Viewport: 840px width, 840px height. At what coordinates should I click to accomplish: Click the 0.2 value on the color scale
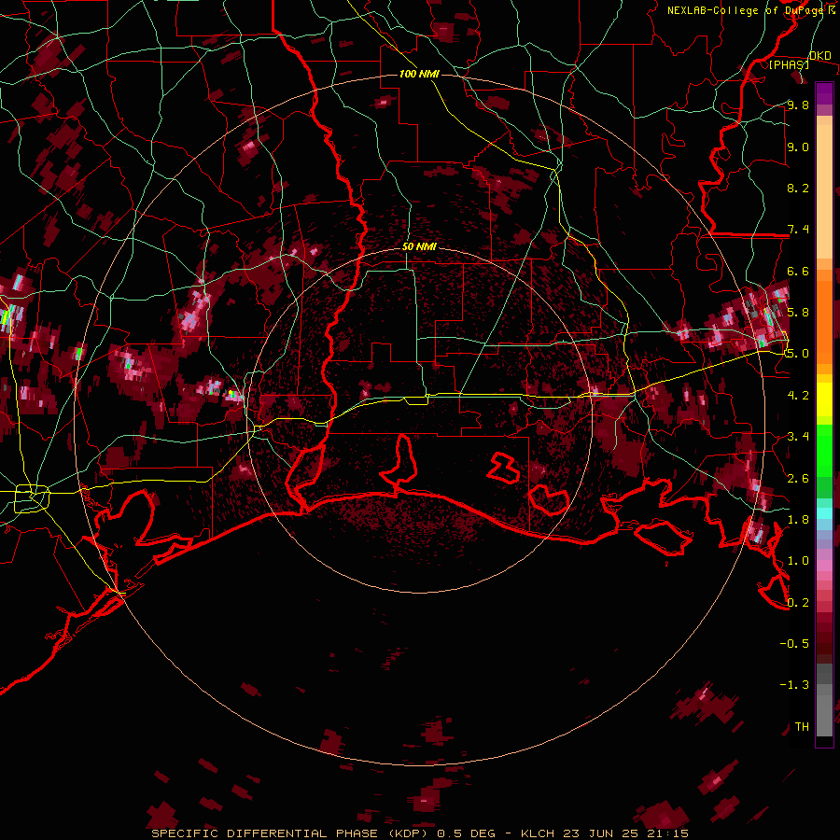[798, 603]
